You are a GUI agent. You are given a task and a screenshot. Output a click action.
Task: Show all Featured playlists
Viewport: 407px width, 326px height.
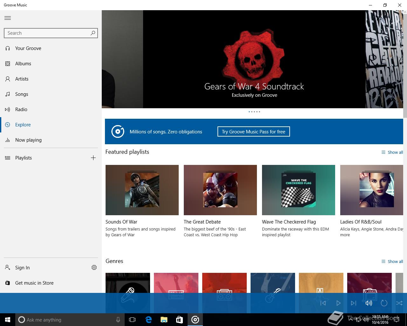tap(392, 152)
